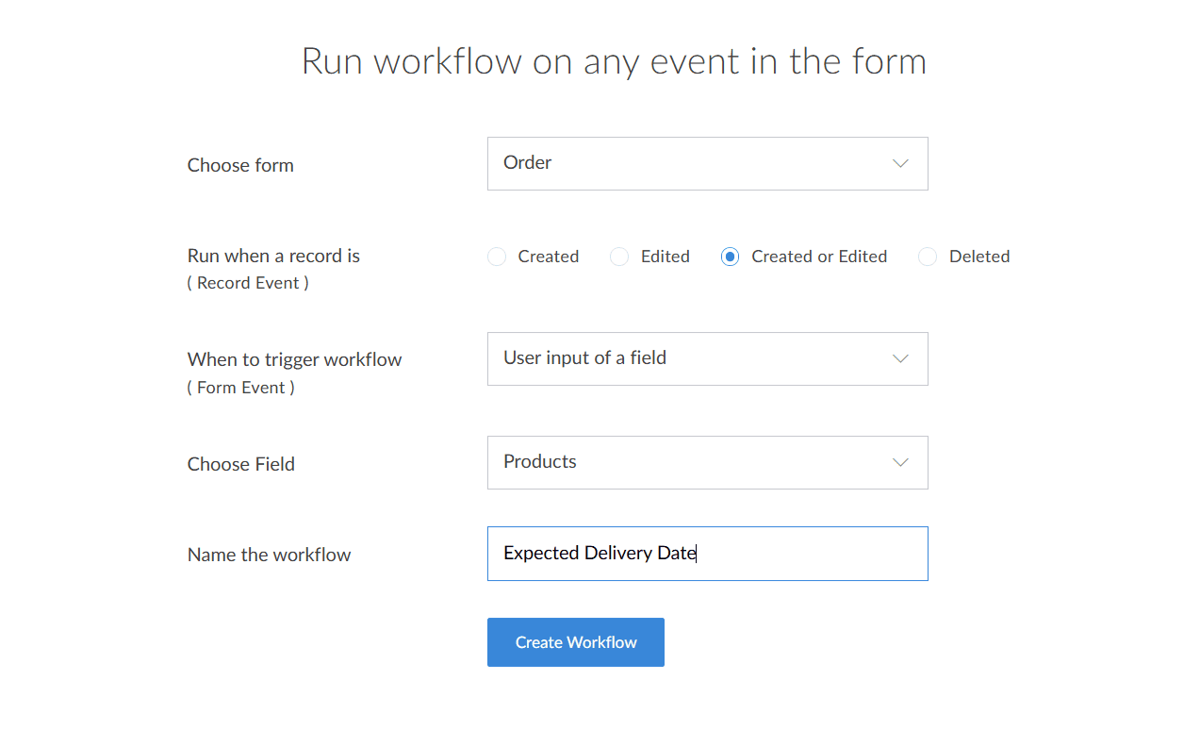This screenshot has height=730, width=1200.
Task: Click the Edited text label beside its radio
Action: 666,257
